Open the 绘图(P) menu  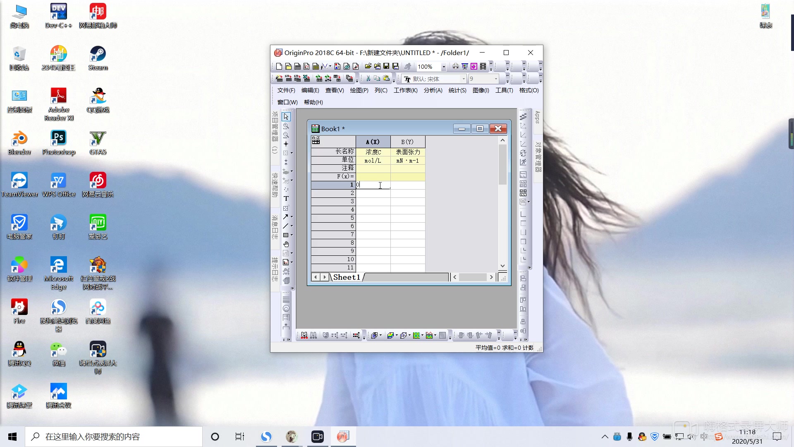click(x=359, y=90)
